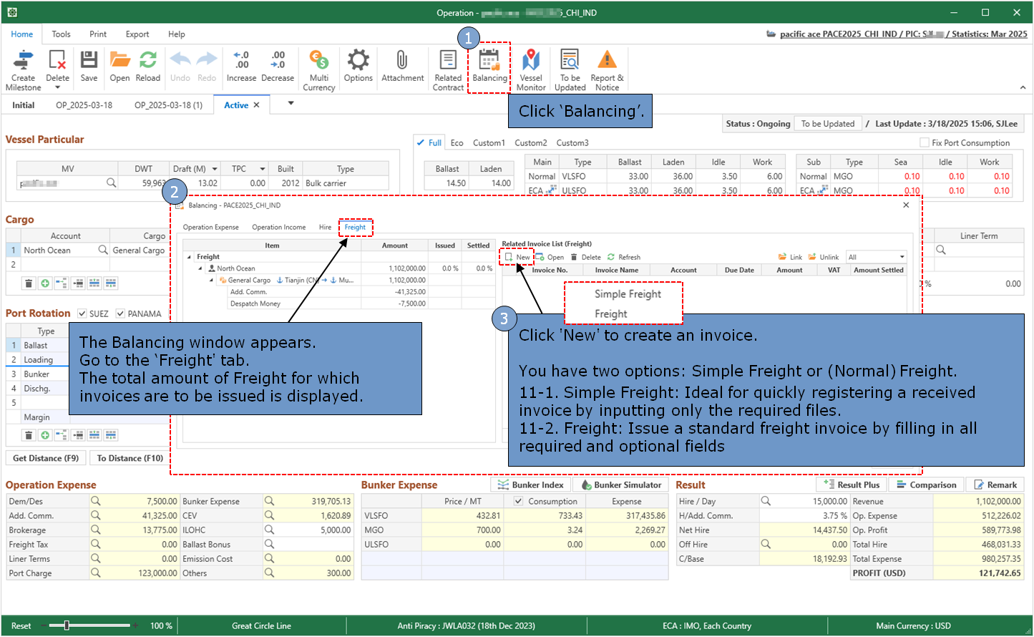This screenshot has width=1034, height=637.
Task: Open the Bunker Simulator button
Action: (621, 485)
